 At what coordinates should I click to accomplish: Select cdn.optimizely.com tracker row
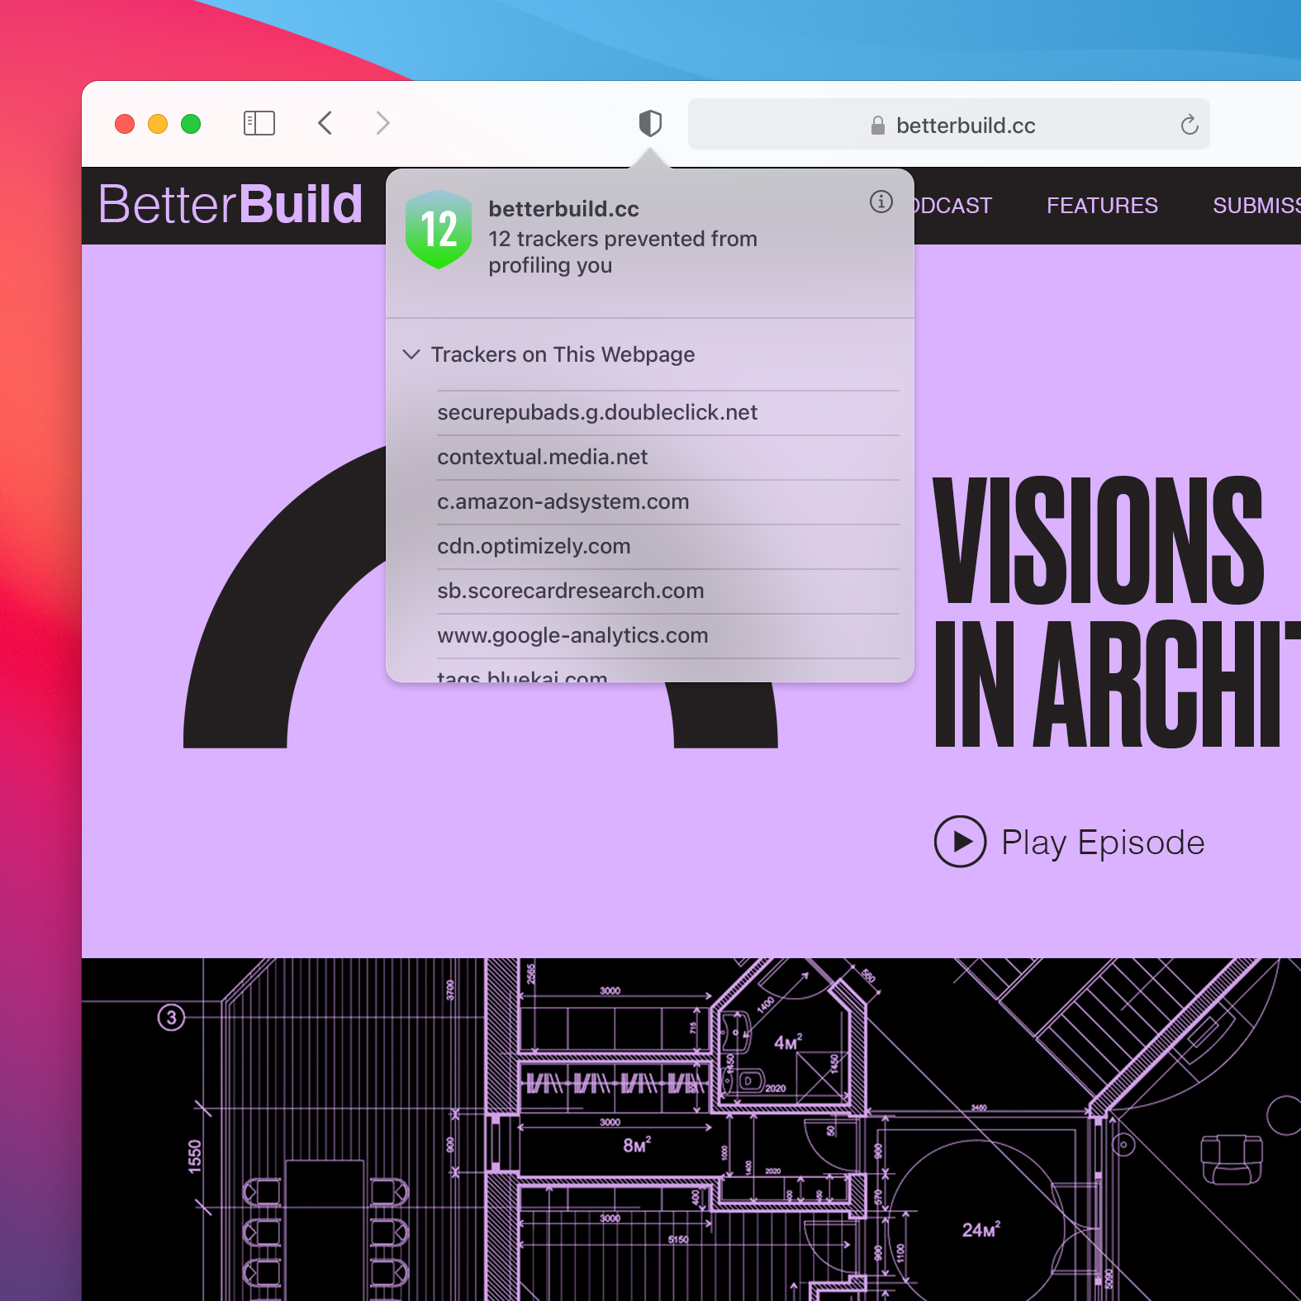click(667, 547)
